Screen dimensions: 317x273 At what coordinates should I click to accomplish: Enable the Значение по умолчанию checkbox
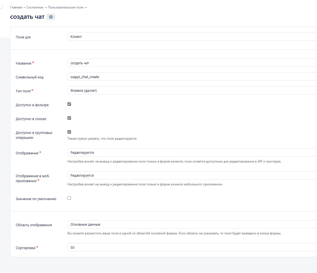click(69, 198)
